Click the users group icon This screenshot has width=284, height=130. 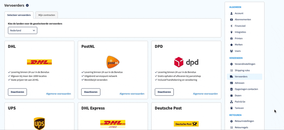pos(231,51)
